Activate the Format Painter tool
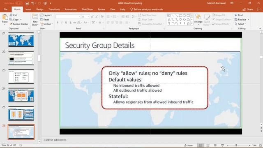 pos(19,24)
